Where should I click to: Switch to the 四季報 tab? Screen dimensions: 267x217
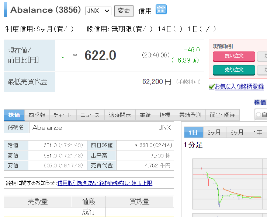[x=37, y=115]
